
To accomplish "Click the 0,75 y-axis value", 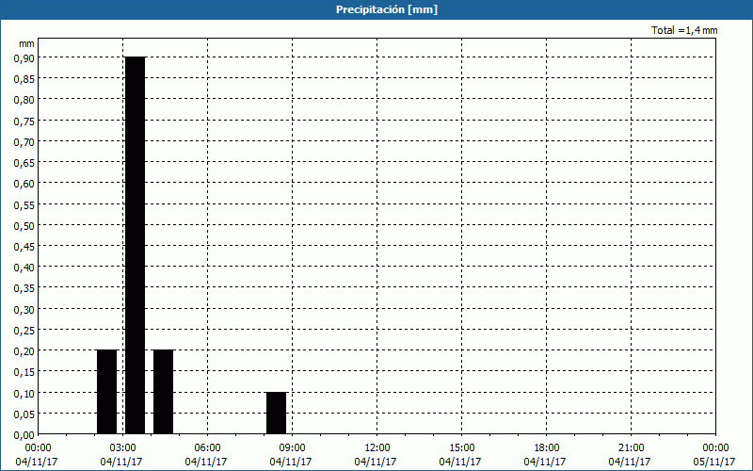I will tap(24, 121).
